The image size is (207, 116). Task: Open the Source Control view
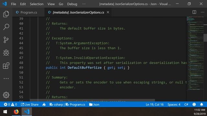click(x=6, y=40)
